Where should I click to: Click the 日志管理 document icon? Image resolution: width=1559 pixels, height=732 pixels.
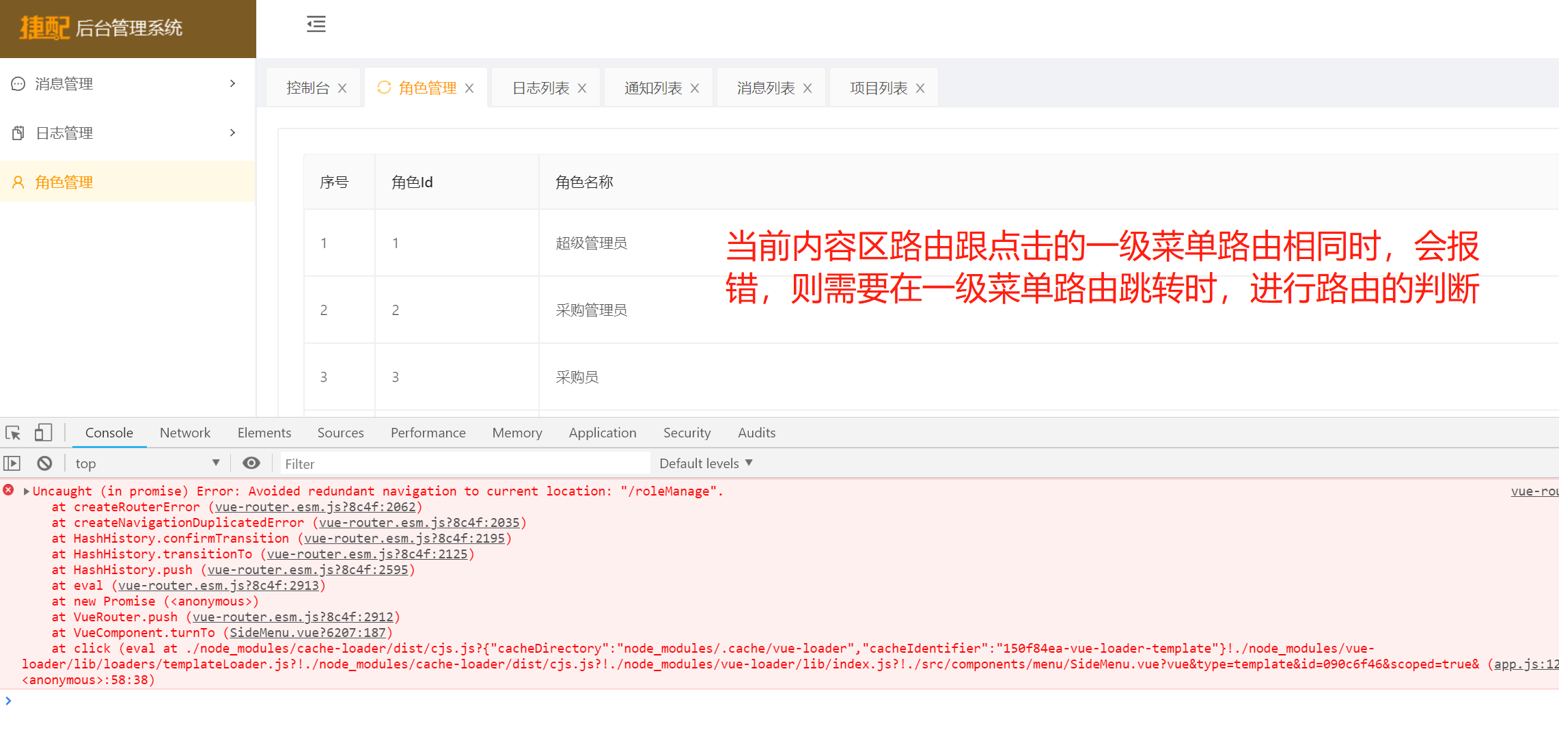(x=17, y=133)
